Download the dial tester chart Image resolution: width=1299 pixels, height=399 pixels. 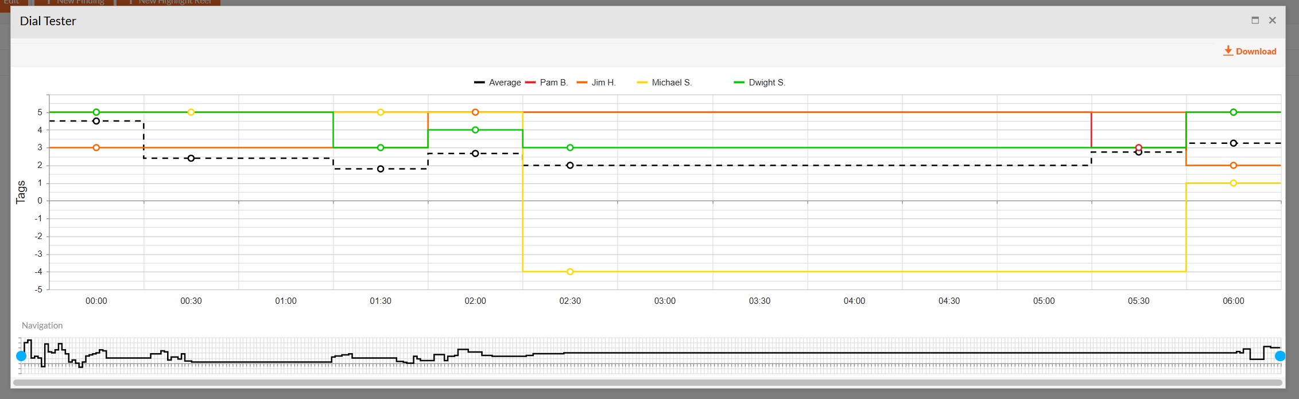pyautogui.click(x=1250, y=51)
